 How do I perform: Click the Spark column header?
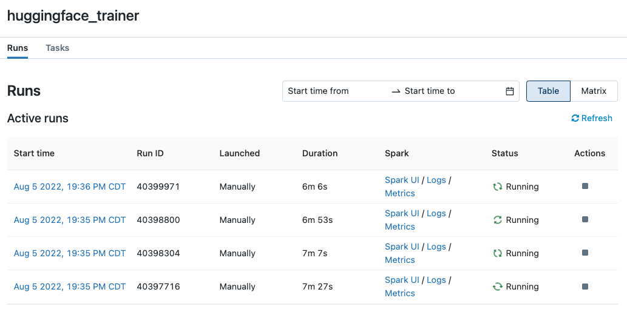(x=397, y=153)
